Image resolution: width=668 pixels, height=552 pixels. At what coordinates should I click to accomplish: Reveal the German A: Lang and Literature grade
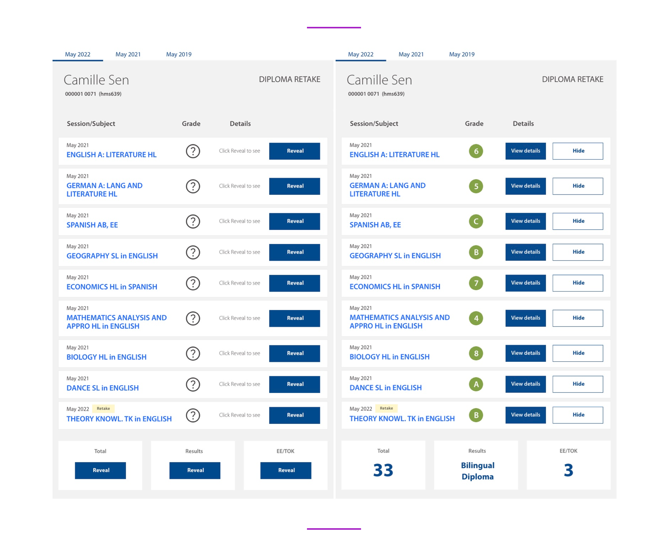(294, 186)
